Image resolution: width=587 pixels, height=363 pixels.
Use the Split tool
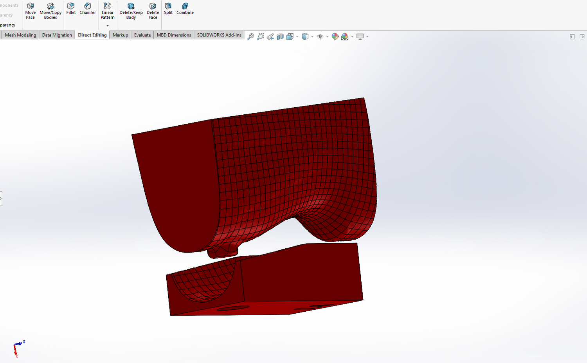(x=168, y=9)
